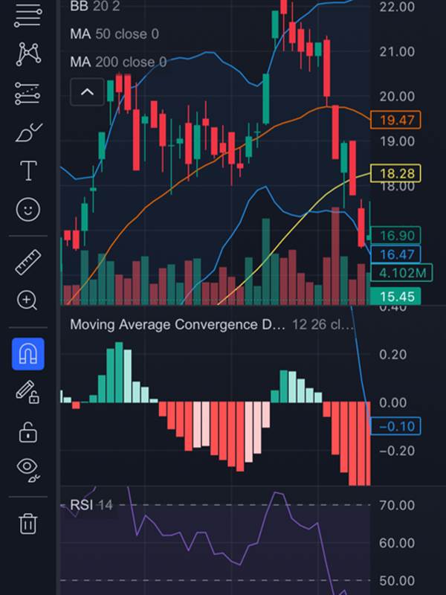Click the 16.90 green price label
446x595 pixels.
coord(395,235)
